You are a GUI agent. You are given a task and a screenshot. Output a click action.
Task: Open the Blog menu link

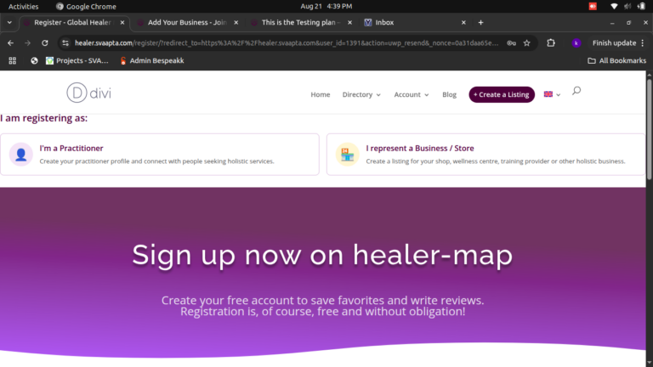(x=449, y=94)
